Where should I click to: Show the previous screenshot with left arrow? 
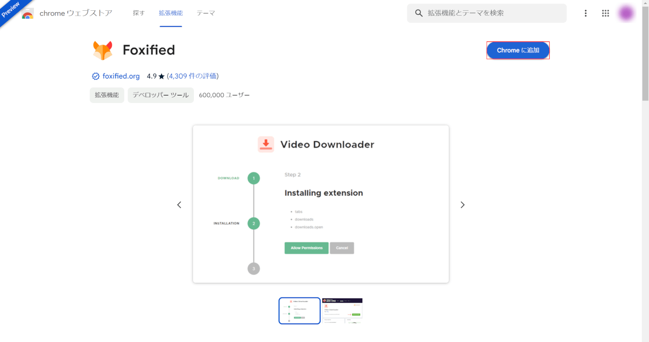[179, 205]
